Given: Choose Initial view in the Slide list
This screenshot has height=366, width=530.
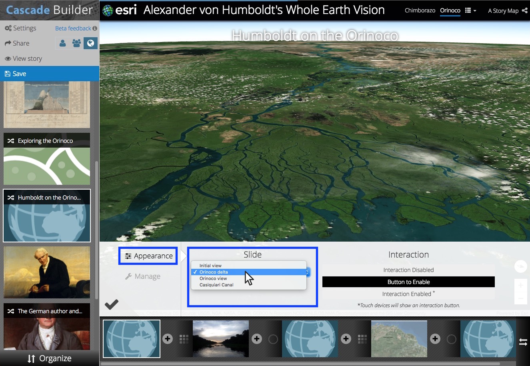Looking at the screenshot, I should 249,266.
